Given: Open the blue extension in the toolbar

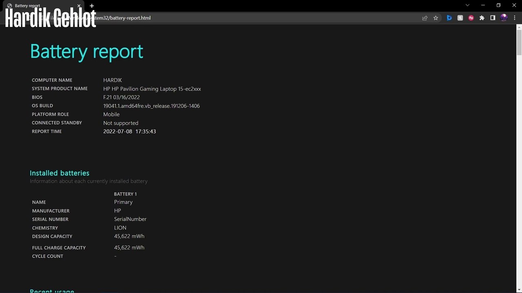Looking at the screenshot, I should click(x=449, y=18).
